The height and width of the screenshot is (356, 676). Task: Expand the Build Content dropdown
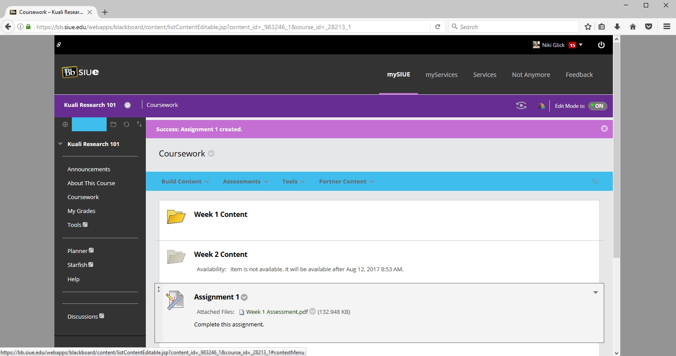pyautogui.click(x=185, y=182)
